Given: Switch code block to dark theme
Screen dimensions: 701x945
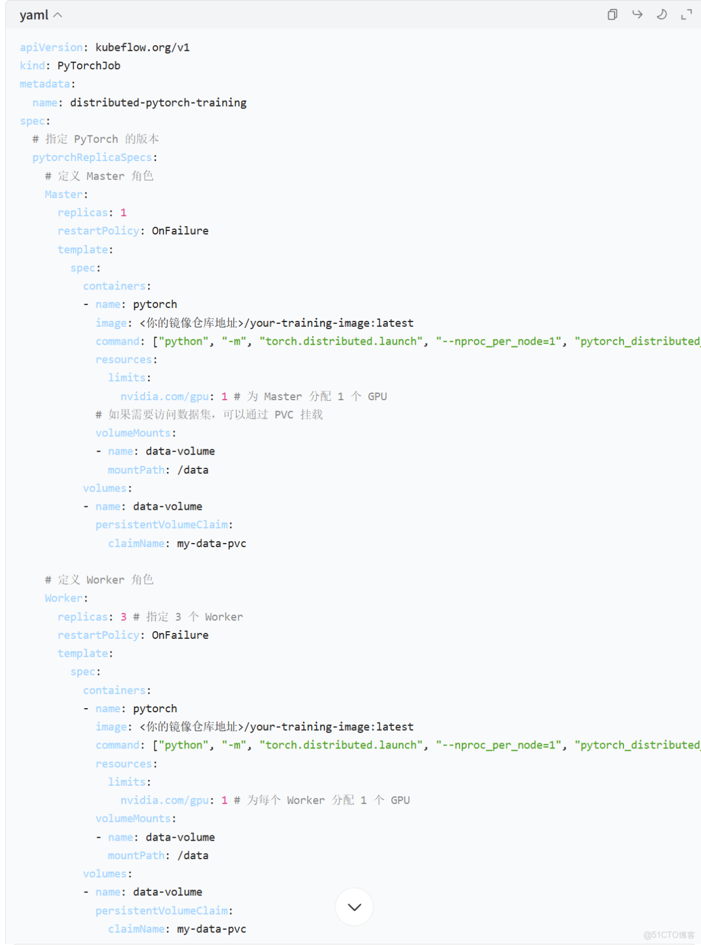Looking at the screenshot, I should point(662,15).
